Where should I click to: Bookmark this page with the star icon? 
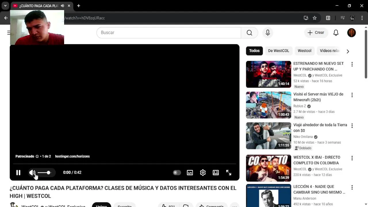click(x=315, y=18)
